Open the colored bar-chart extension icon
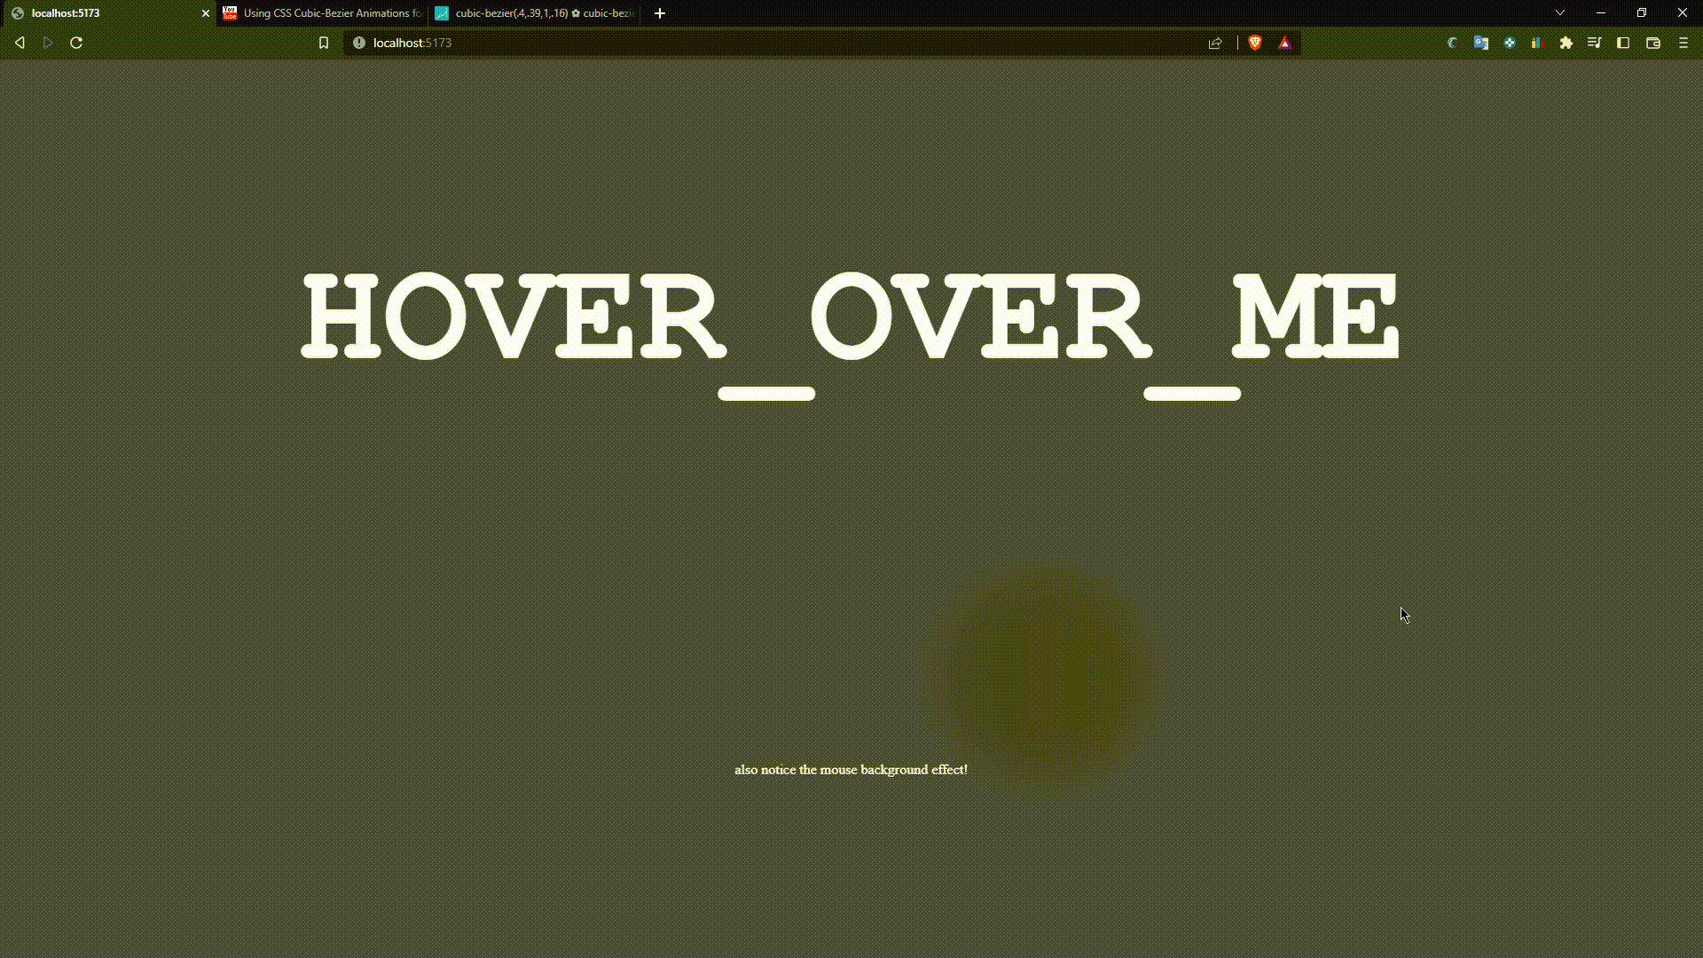This screenshot has width=1703, height=958. coord(1538,43)
